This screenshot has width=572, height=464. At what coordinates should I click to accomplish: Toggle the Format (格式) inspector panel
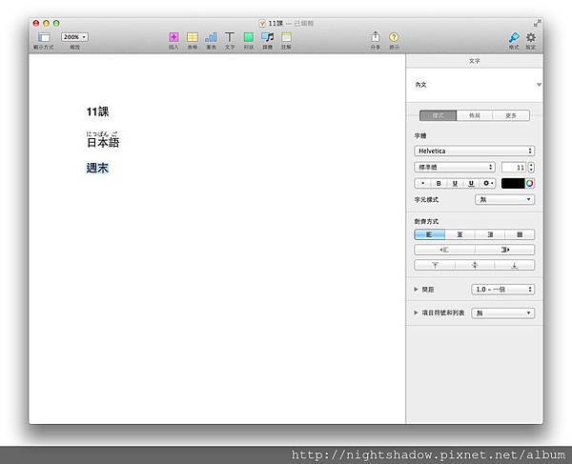click(x=513, y=37)
